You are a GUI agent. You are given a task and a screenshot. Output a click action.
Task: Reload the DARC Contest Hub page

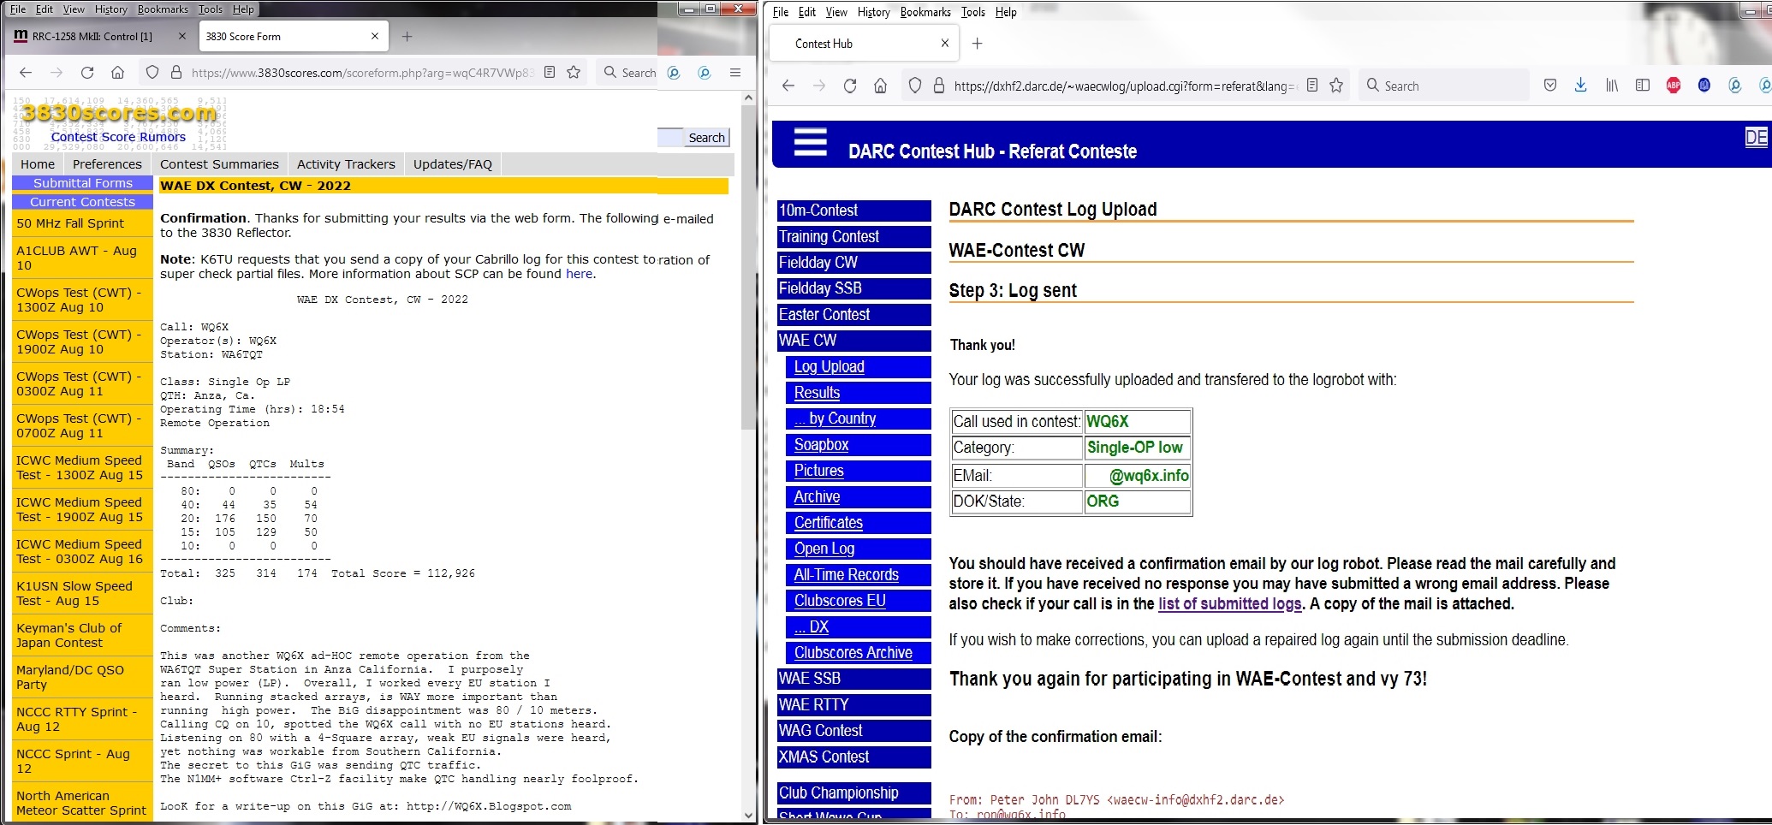tap(850, 86)
